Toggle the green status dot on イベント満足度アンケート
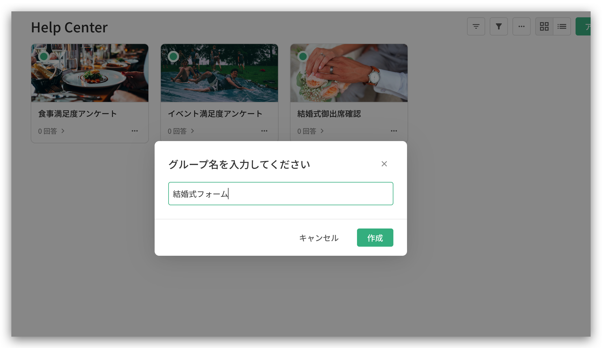The height and width of the screenshot is (348, 602). [173, 56]
